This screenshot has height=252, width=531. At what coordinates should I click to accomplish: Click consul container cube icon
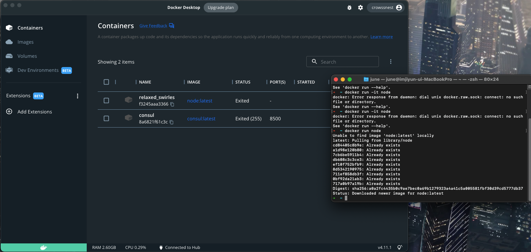128,118
